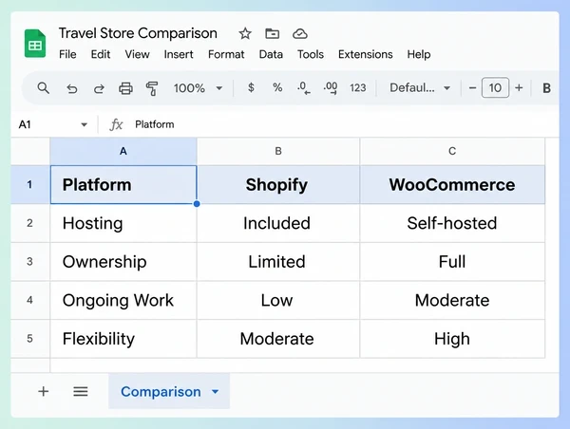Image resolution: width=570 pixels, height=429 pixels.
Task: Select row 5 header
Action: pyautogui.click(x=30, y=339)
